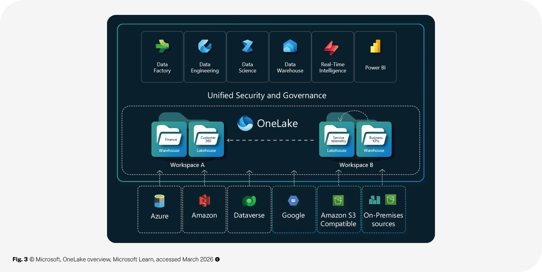
Task: Open the Customer 360 Lakehouse folder
Action: [206, 139]
